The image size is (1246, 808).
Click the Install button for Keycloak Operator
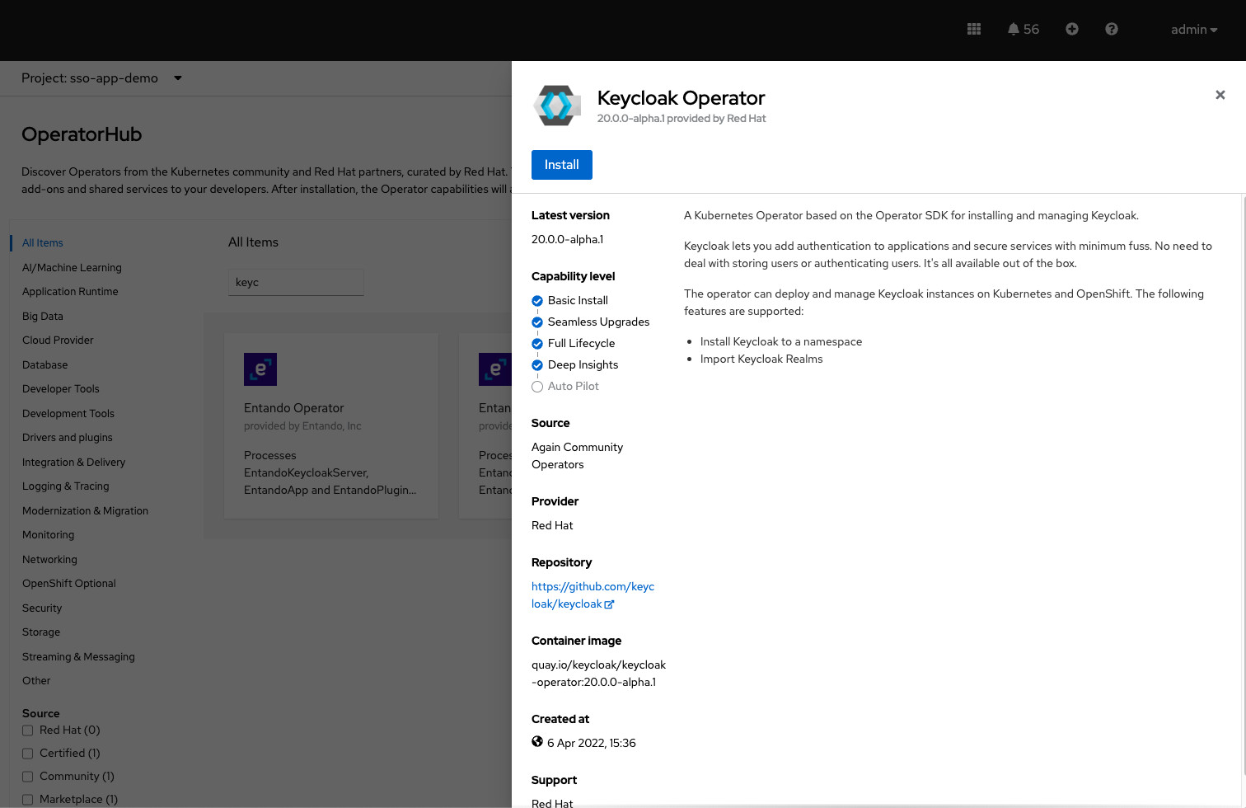(561, 164)
